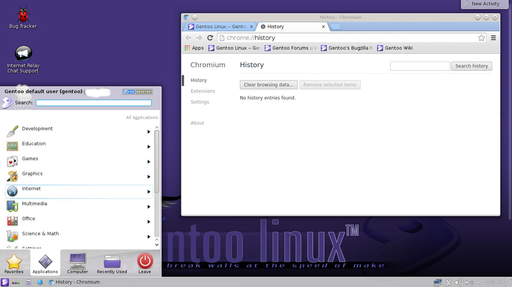Switch to the Leave launcher tab
The width and height of the screenshot is (512, 287).
(x=145, y=264)
